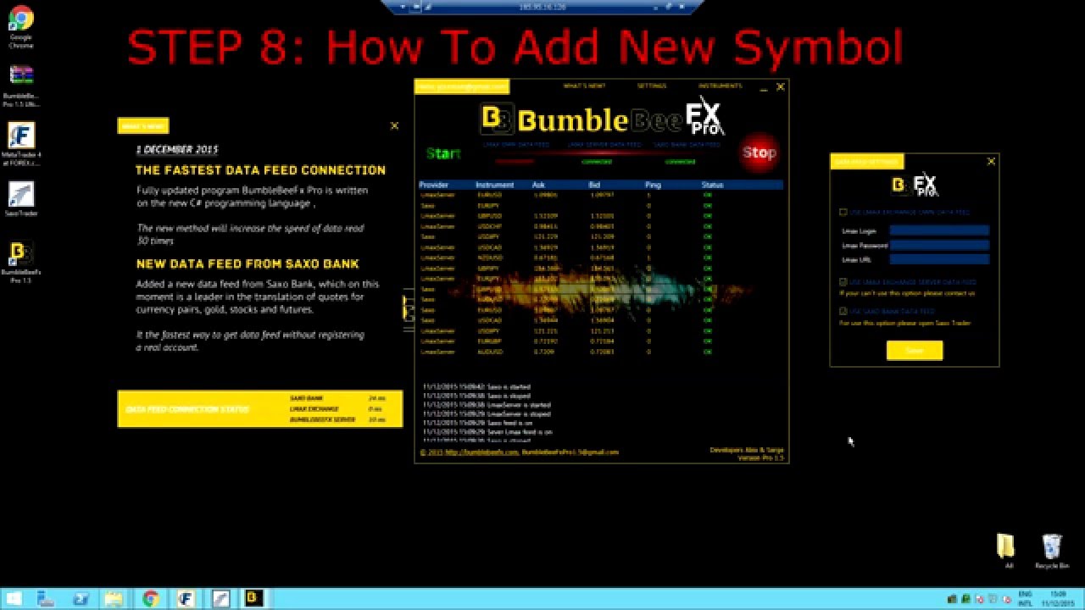Toggle Use Saxo Bank data feed checkbox
Viewport: 1085px width, 610px height.
(843, 312)
